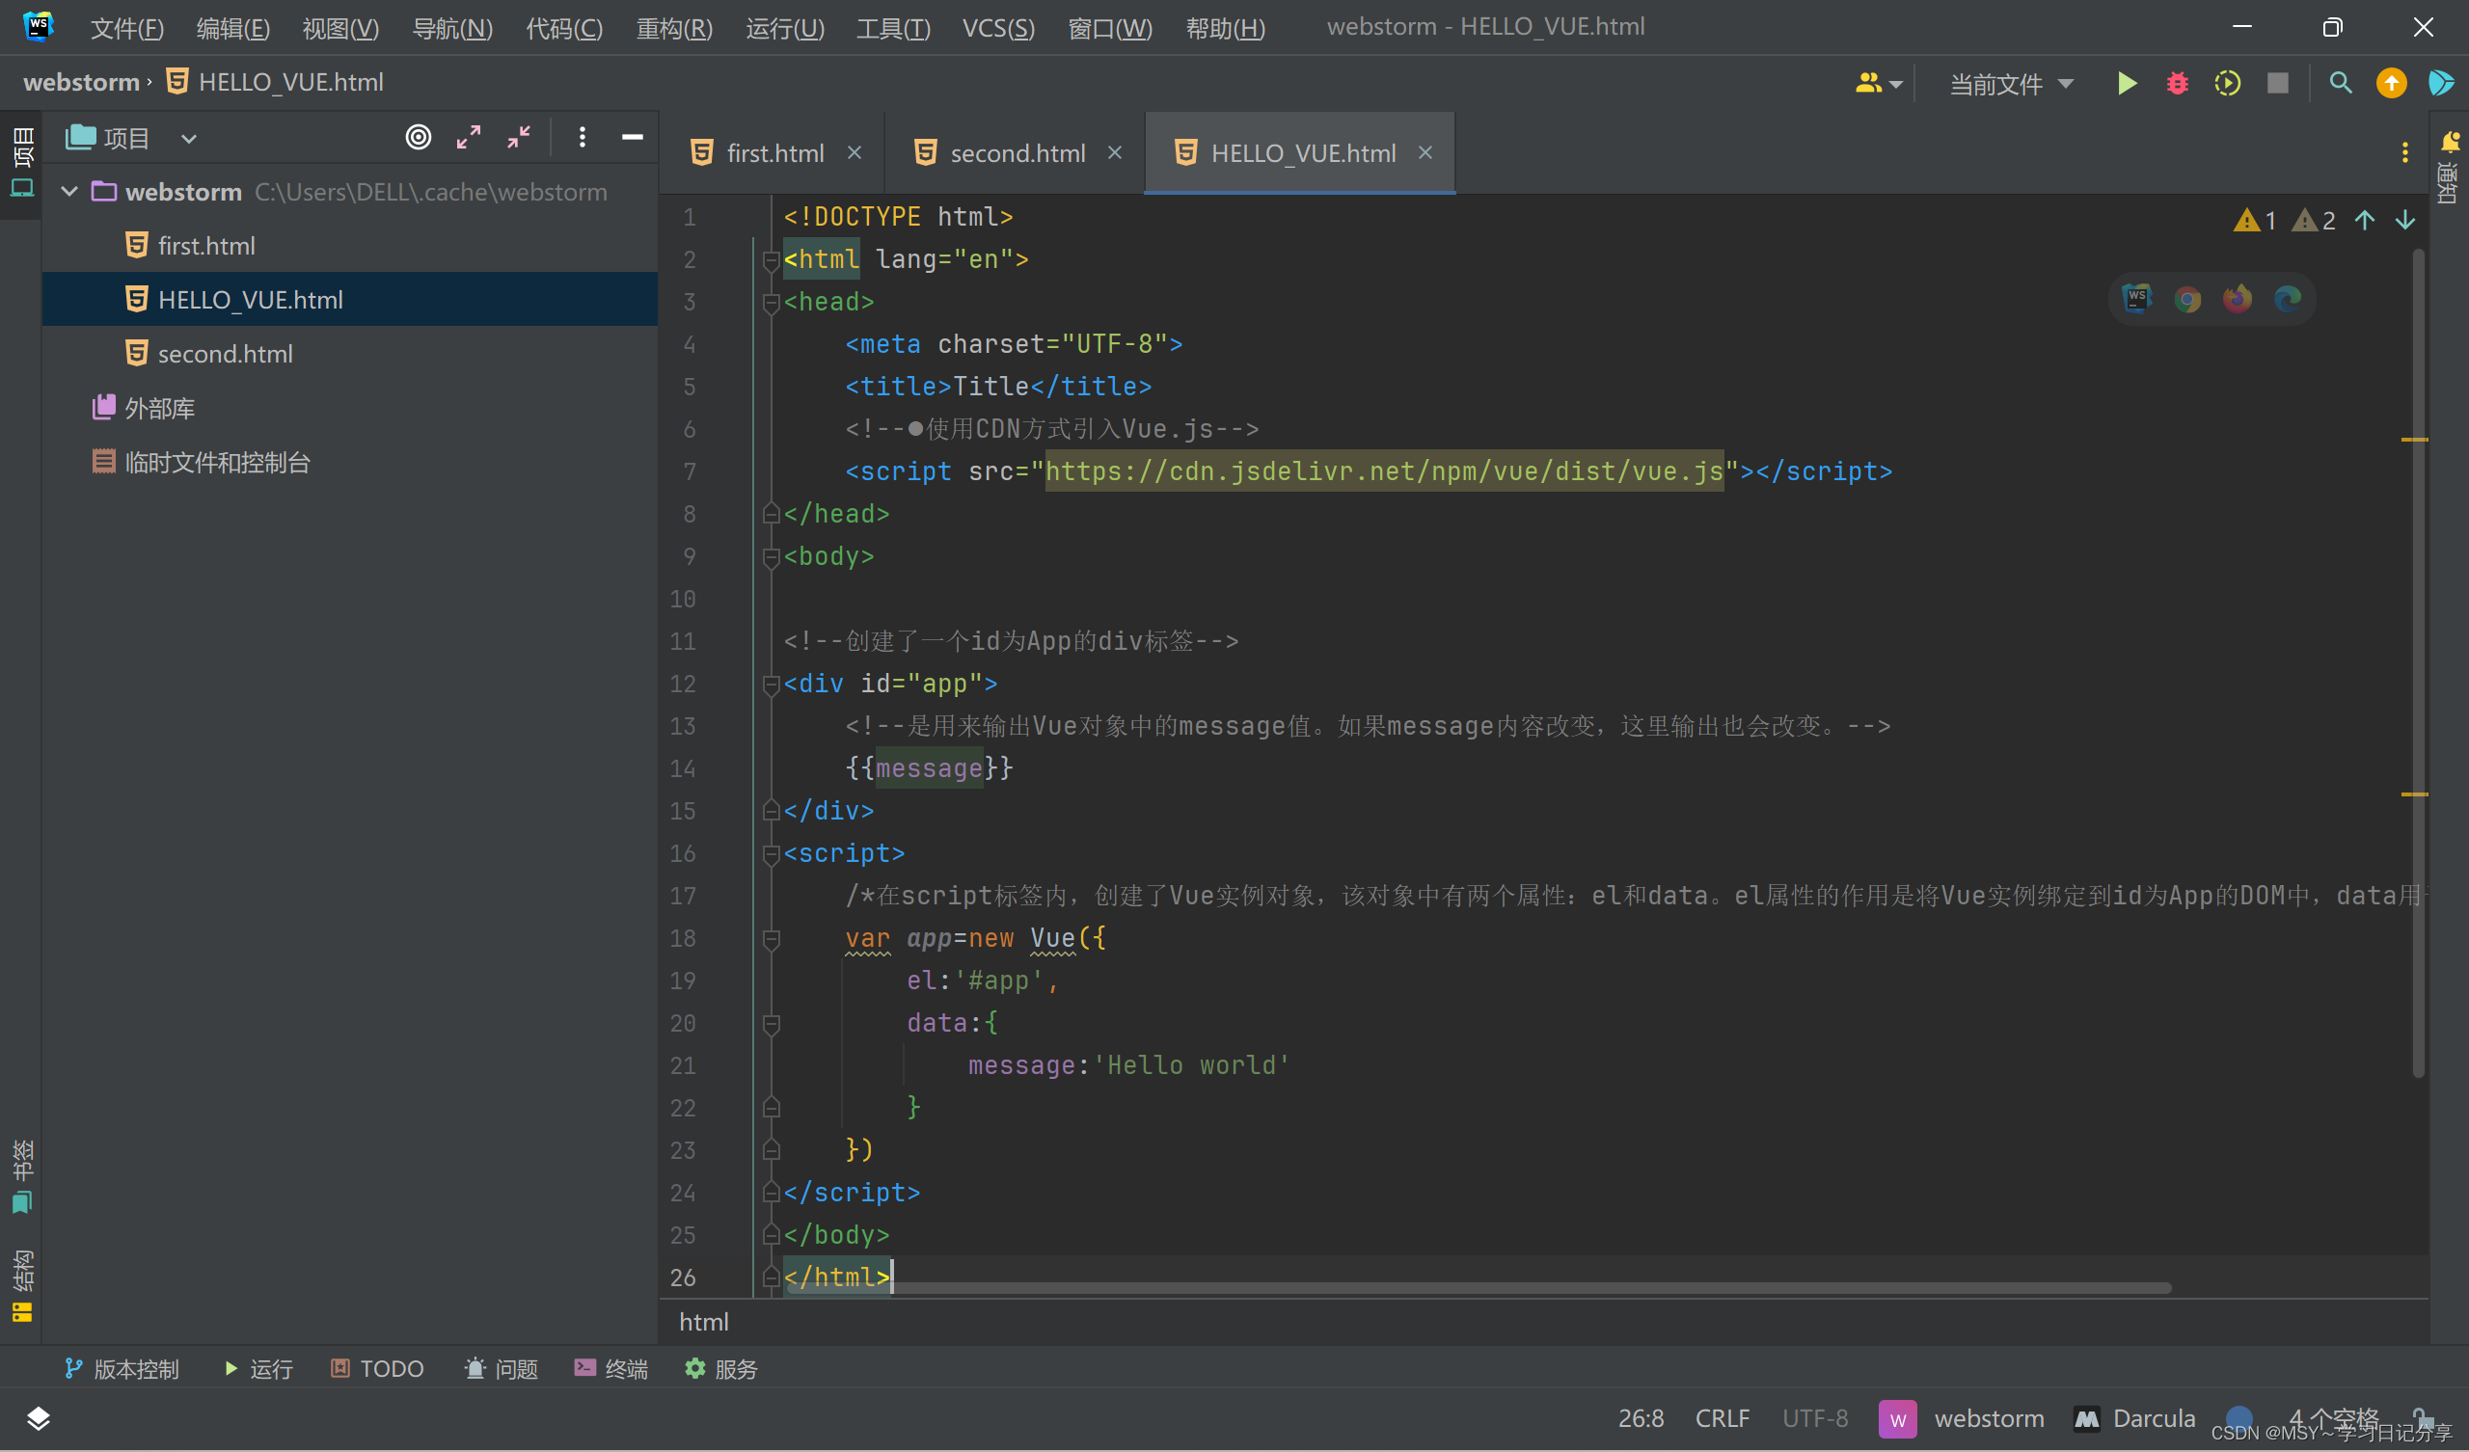This screenshot has width=2469, height=1452.
Task: Open the 重构(R) menu
Action: pos(674,27)
